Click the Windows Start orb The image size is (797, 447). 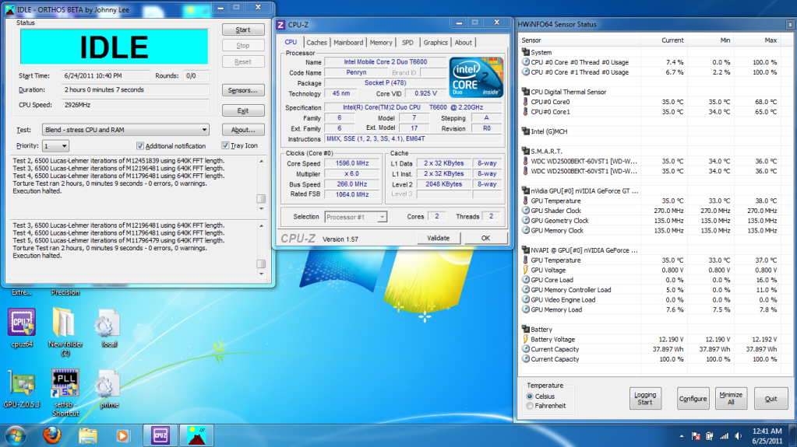click(x=15, y=435)
